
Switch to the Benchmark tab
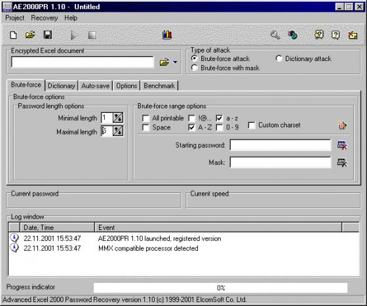[x=159, y=86]
